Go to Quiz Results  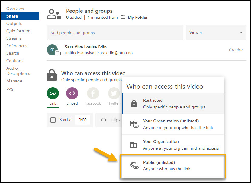pyautogui.click(x=18, y=31)
